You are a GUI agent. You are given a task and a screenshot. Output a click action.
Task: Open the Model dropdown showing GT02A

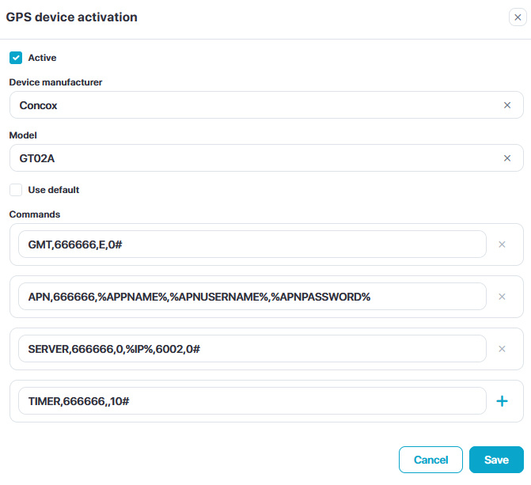(253, 158)
